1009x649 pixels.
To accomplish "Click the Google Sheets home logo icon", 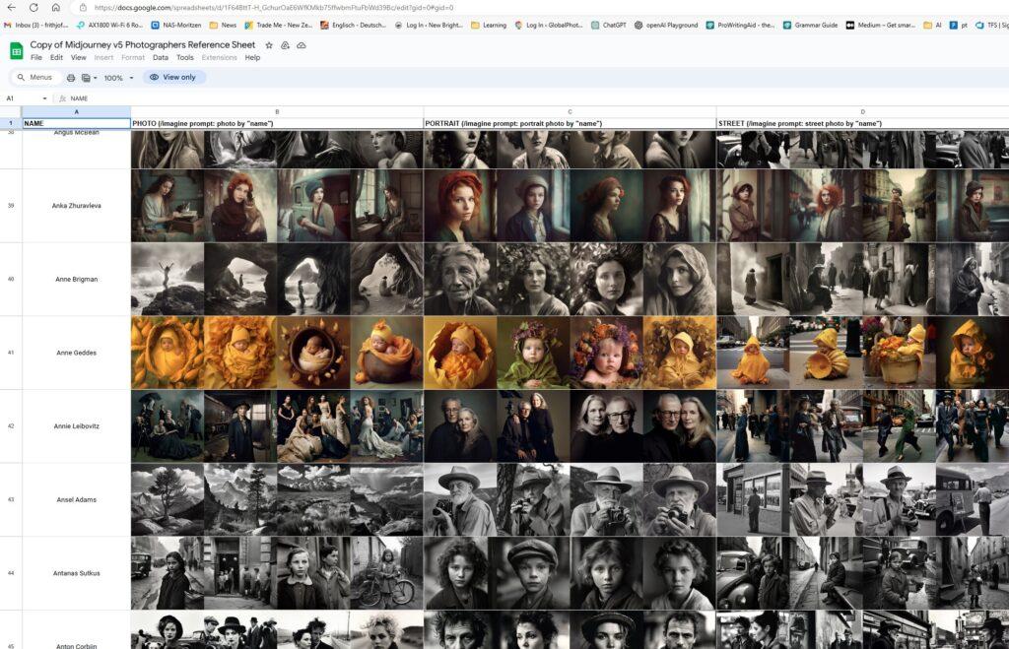I will (x=16, y=50).
